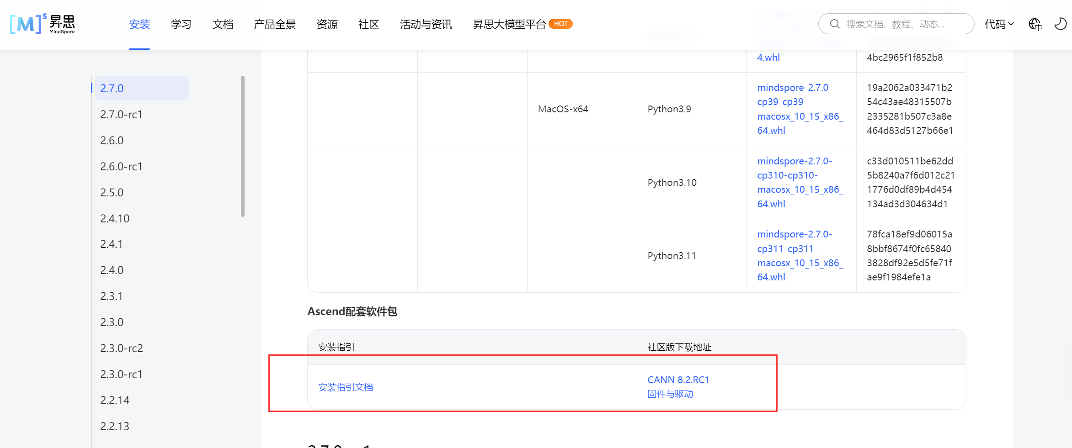Screen dimensions: 1072x448
Task: Toggle dark mode moon icon
Action: (x=1061, y=24)
